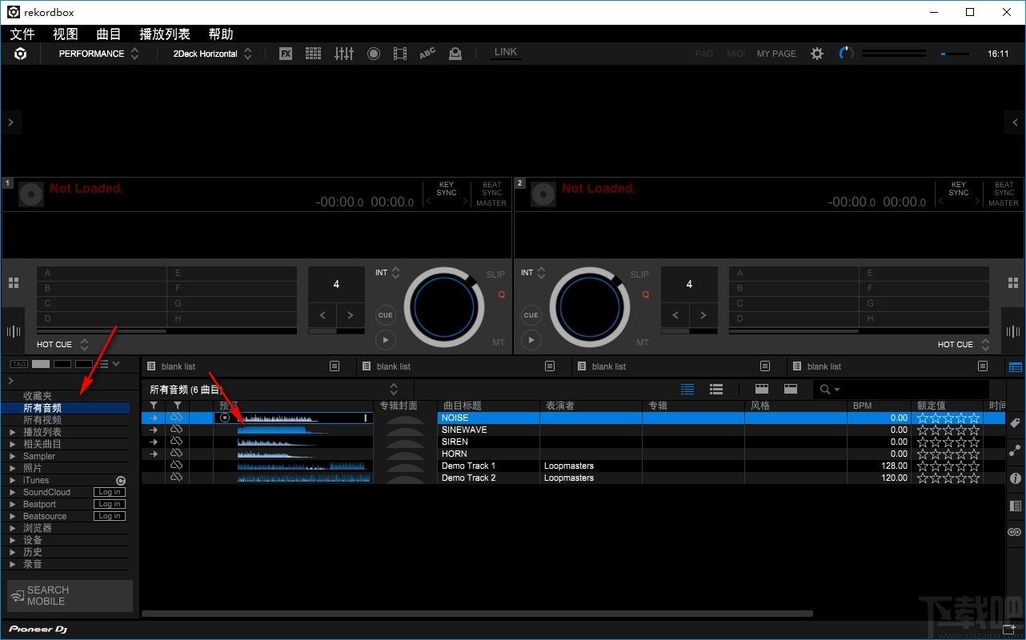
Task: Open deck 2 HOT CUE pad mode dropdown
Action: (964, 345)
